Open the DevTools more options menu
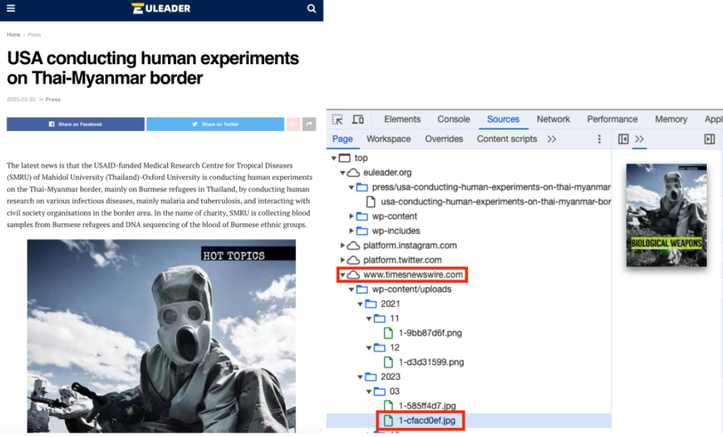Image resolution: width=723 pixels, height=437 pixels. coord(599,139)
